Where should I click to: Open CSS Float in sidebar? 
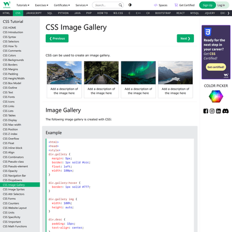click(x=20, y=143)
